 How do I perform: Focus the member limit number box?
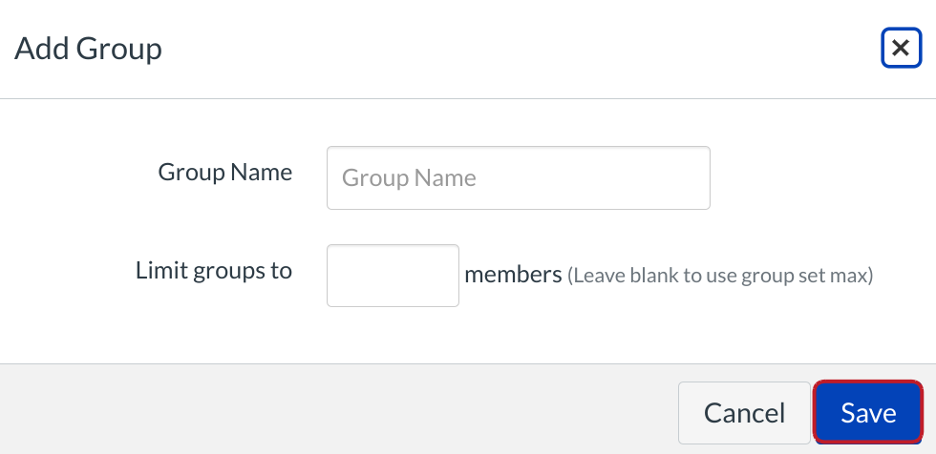[393, 276]
